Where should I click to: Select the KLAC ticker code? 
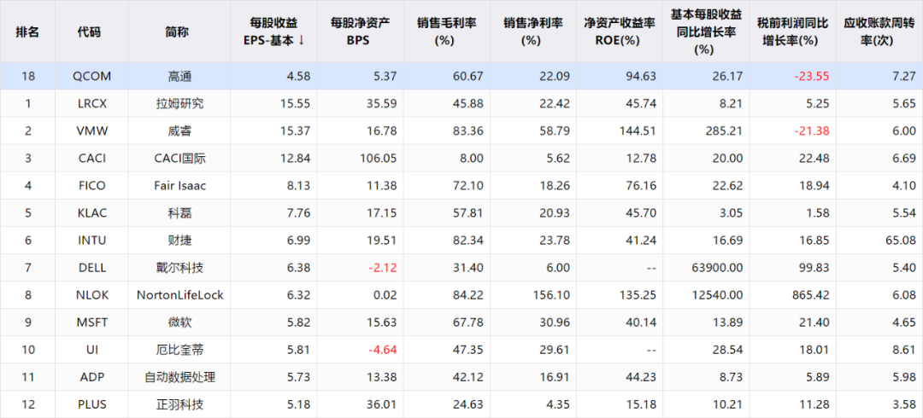point(91,212)
